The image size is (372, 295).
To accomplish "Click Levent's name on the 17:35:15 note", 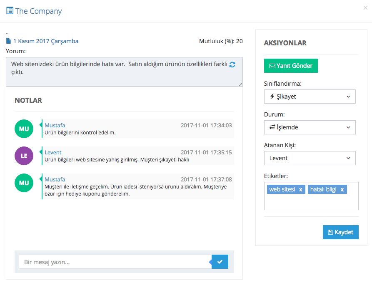I will [x=53, y=152].
